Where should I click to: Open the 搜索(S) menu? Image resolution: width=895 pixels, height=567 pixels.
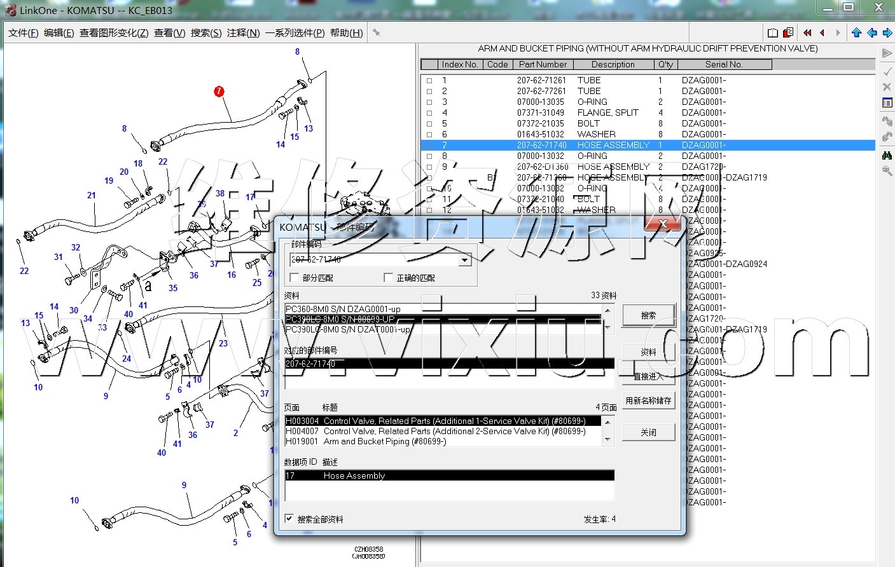[206, 33]
